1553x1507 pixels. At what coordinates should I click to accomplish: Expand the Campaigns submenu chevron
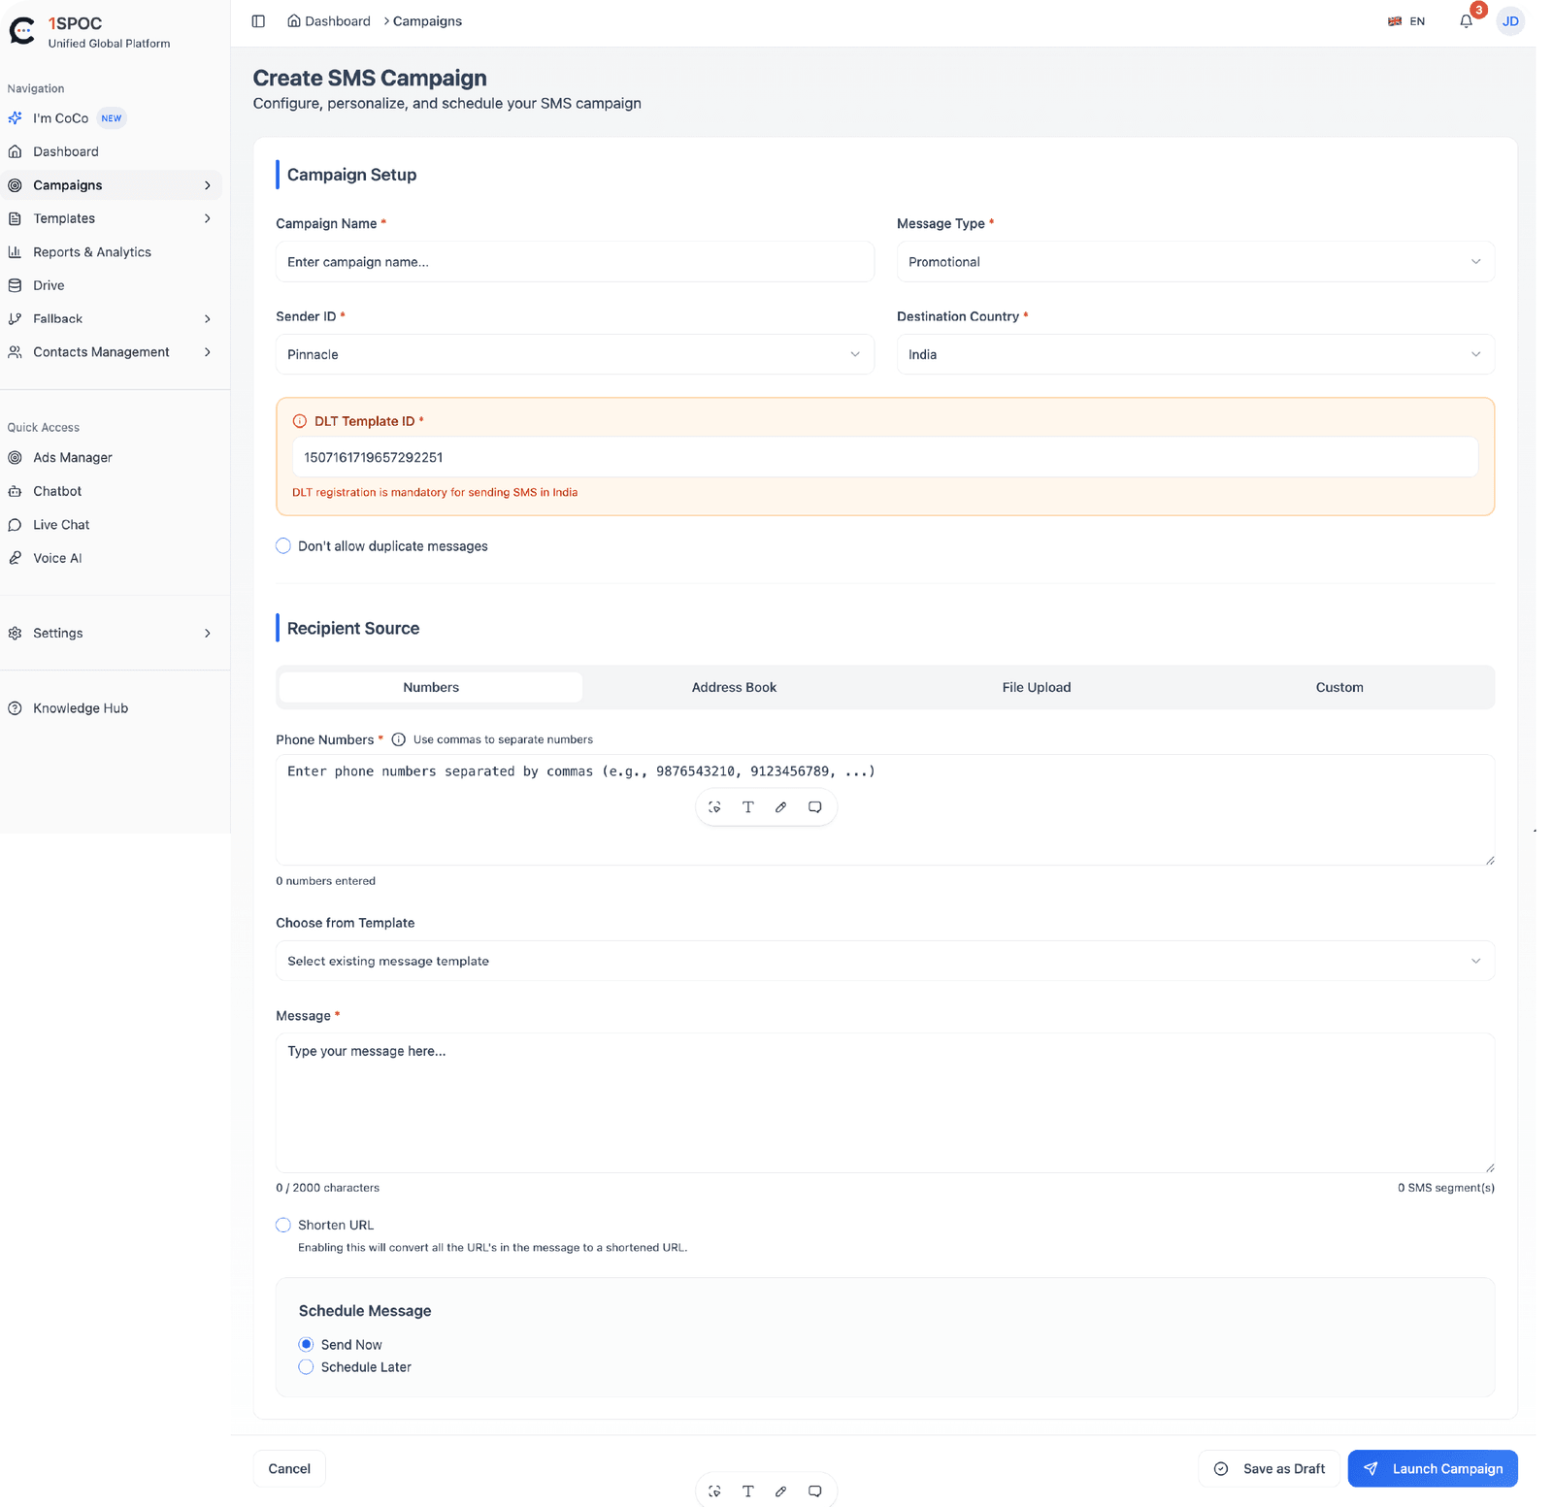click(207, 185)
